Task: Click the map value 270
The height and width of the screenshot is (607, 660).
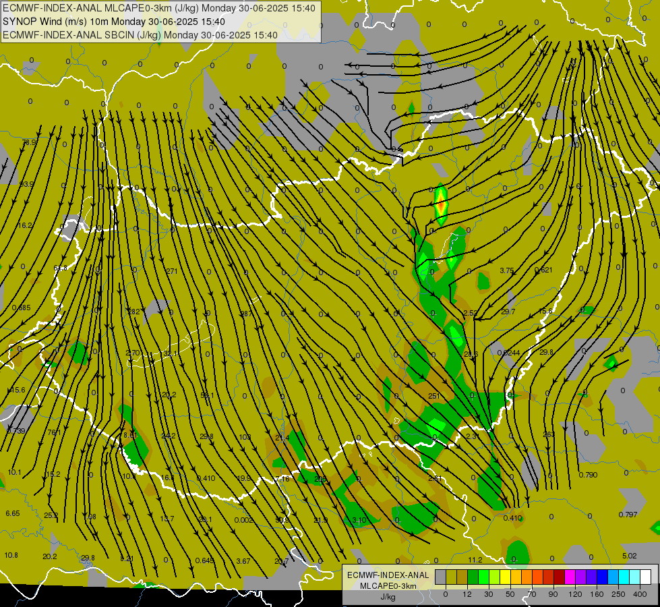Action: point(133,353)
